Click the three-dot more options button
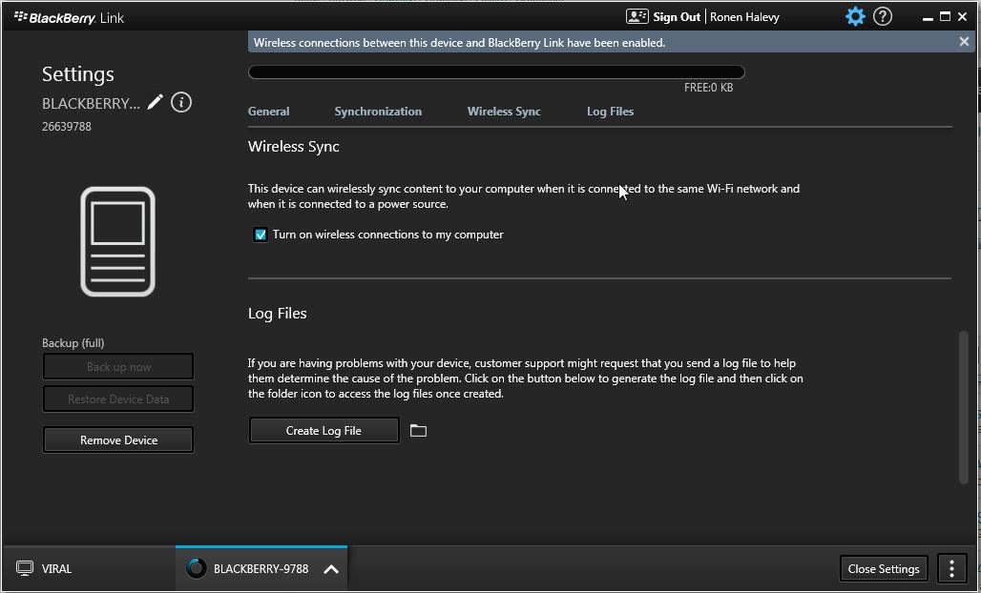Screen dimensions: 981x593 tap(951, 568)
